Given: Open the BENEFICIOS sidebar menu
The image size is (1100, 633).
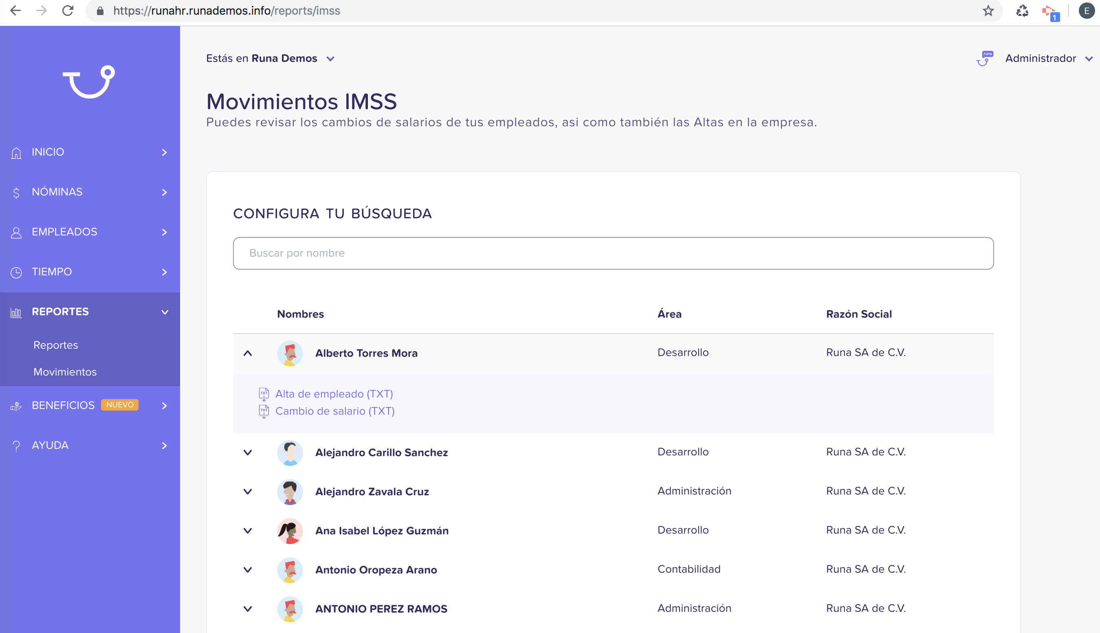Looking at the screenshot, I should tap(90, 406).
